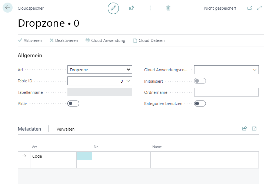Open the Cloud Anwendung action

point(105,40)
